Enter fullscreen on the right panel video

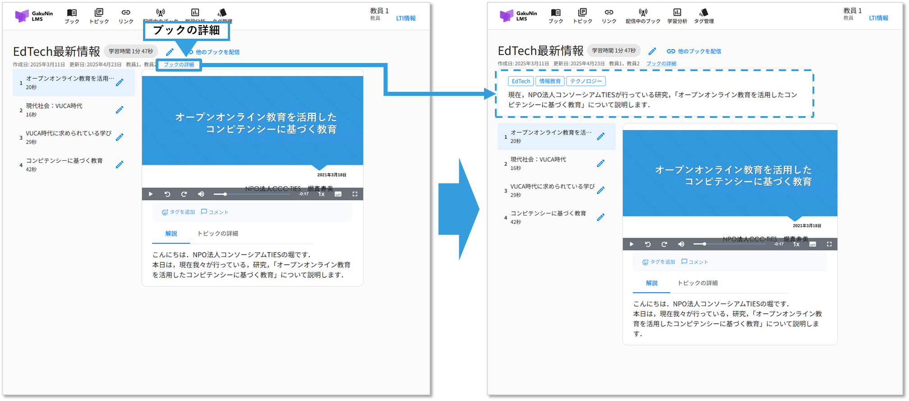[x=829, y=244]
